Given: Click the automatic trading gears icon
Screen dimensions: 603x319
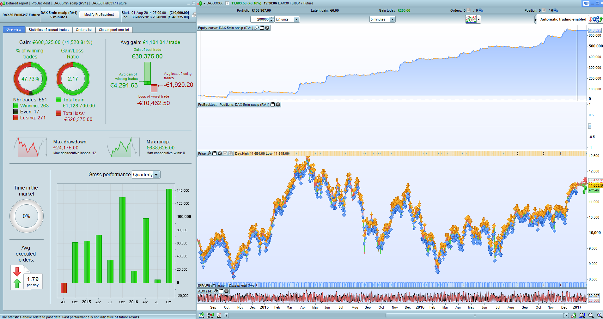Looking at the screenshot, I should click(595, 19).
